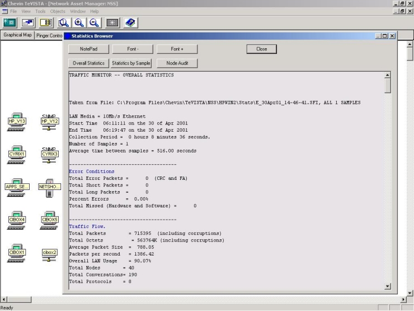414x311 pixels.
Task: Click the main window vertical scrollbar up arrow
Action: coord(410,44)
